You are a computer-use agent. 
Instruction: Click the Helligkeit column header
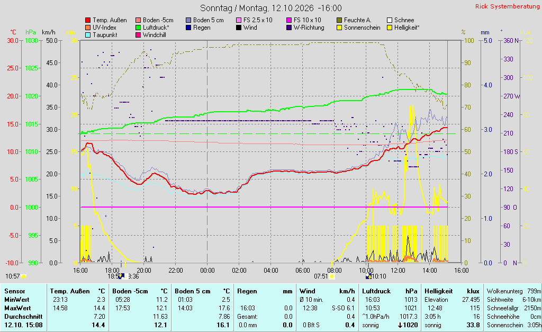pos(439,291)
